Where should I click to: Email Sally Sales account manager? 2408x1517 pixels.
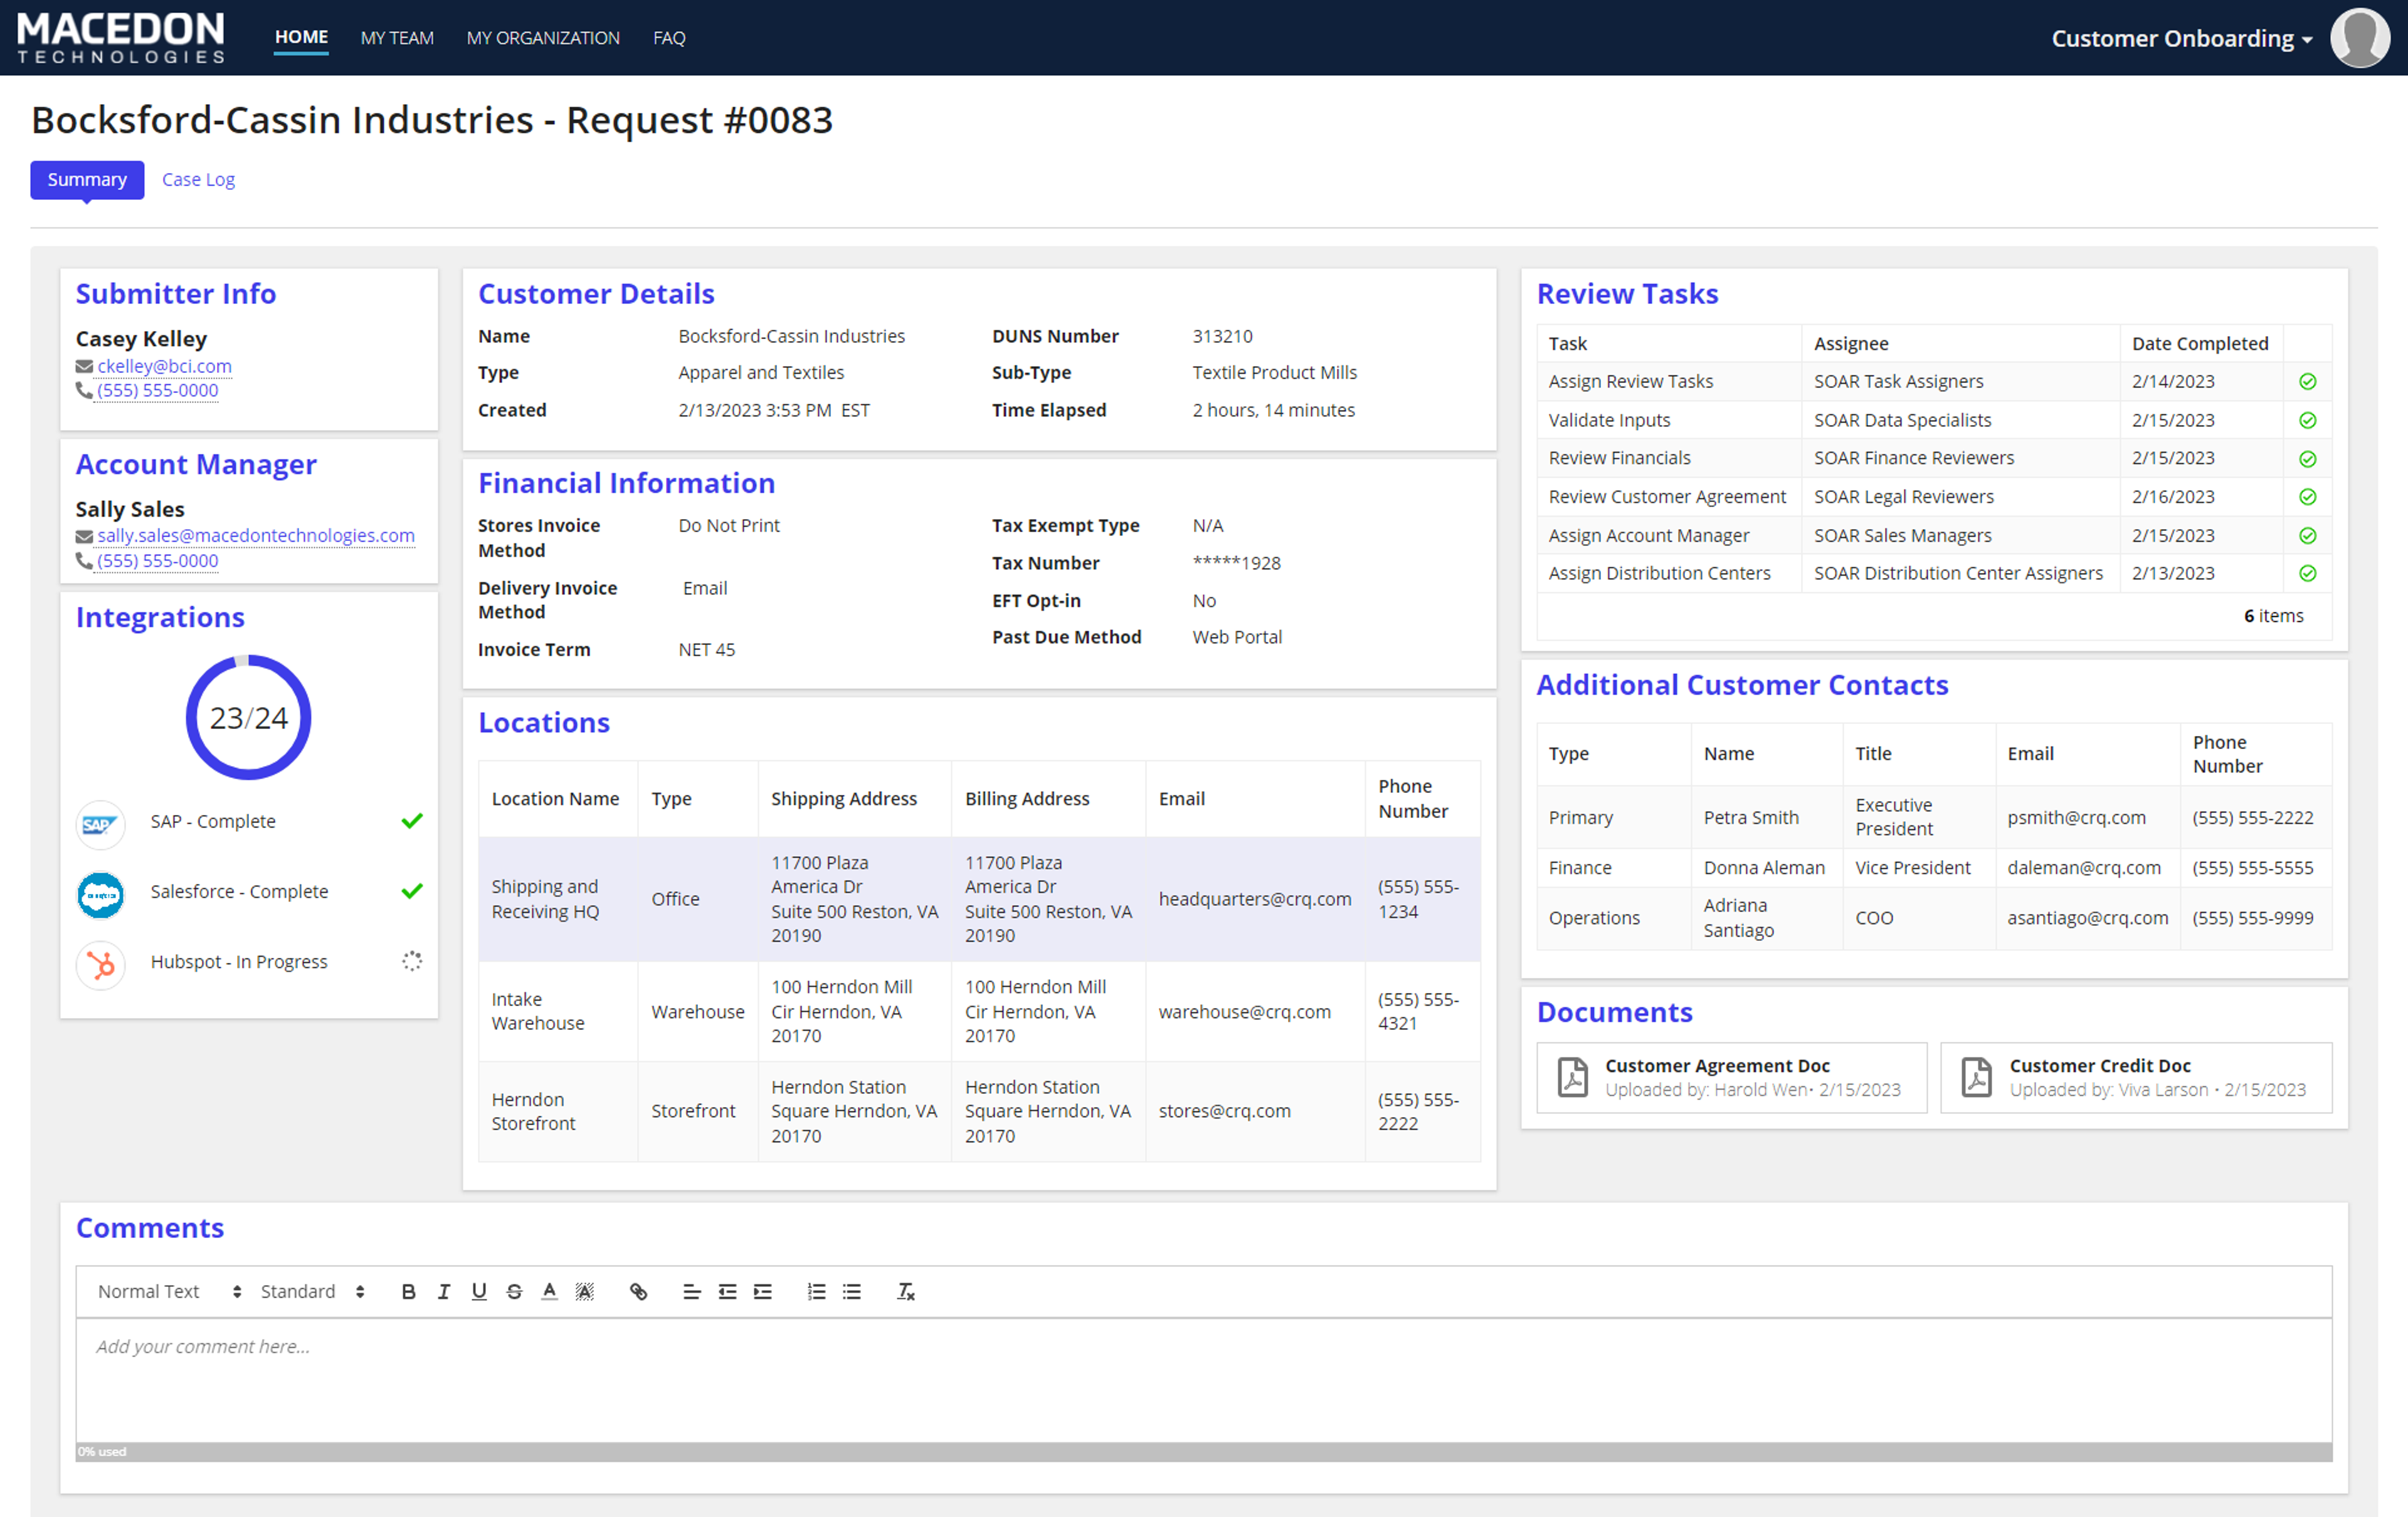pyautogui.click(x=256, y=535)
